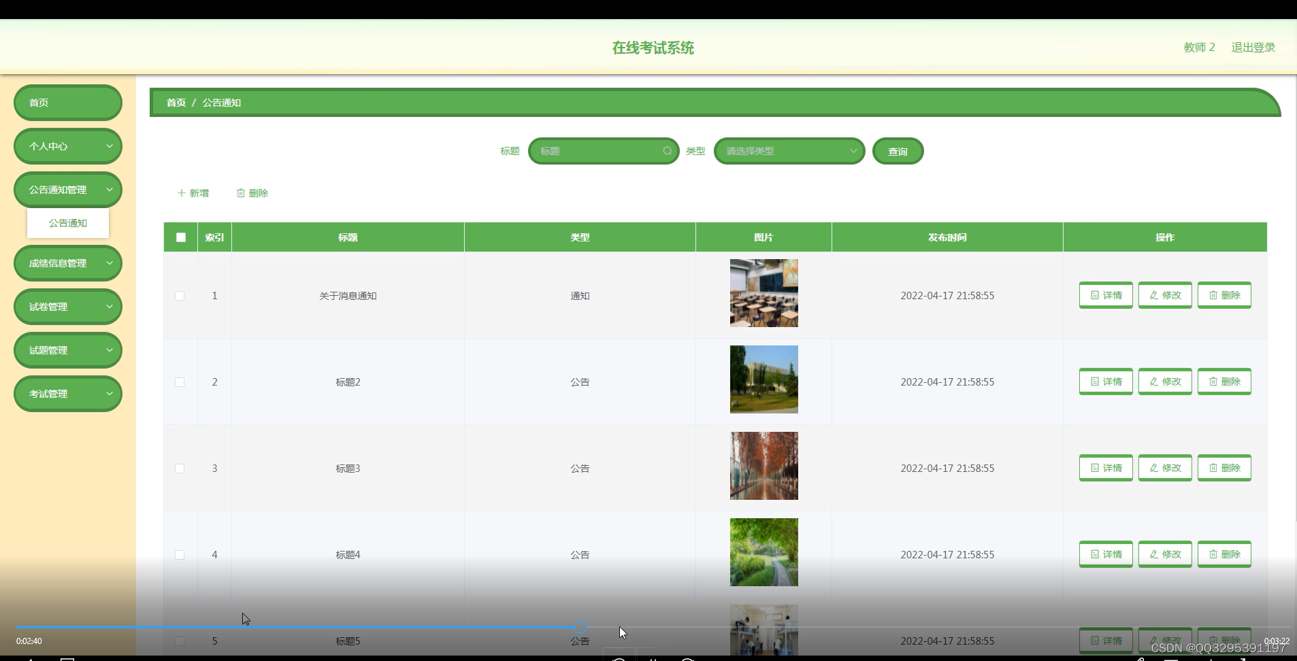Click the 类型 column header
Image resolution: width=1297 pixels, height=661 pixels.
coord(580,237)
